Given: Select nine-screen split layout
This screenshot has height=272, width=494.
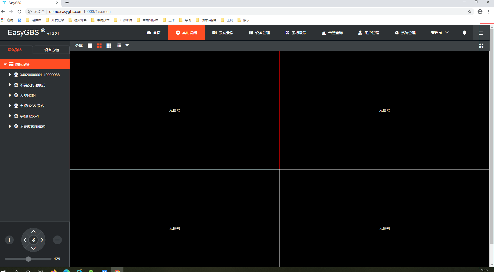Looking at the screenshot, I should tap(109, 46).
